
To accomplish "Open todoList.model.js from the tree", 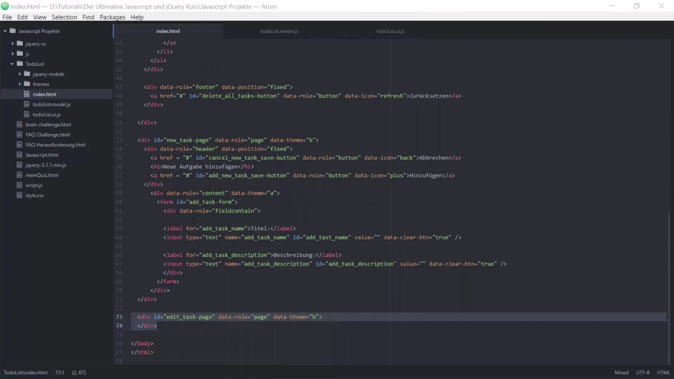I will point(52,104).
